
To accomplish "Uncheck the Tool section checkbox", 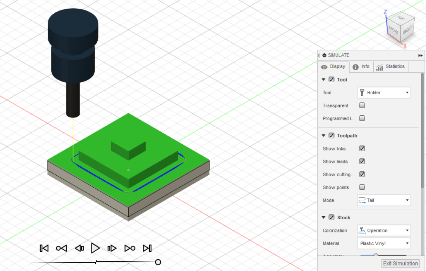I will (x=331, y=80).
